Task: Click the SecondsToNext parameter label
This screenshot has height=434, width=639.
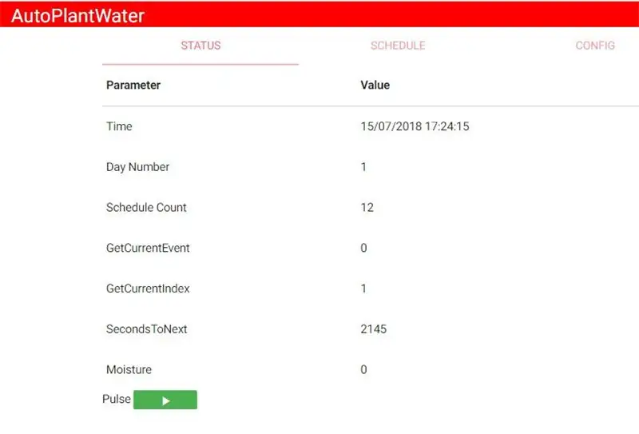Action: pos(146,328)
